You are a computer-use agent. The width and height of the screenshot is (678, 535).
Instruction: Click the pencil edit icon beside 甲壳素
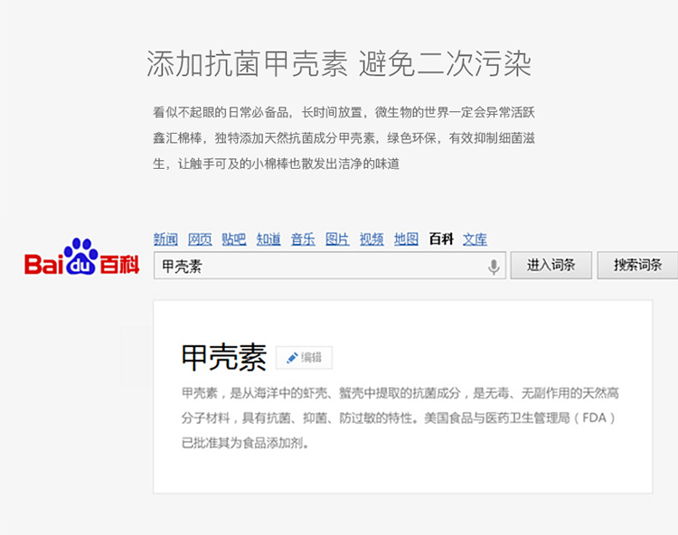[x=292, y=358]
